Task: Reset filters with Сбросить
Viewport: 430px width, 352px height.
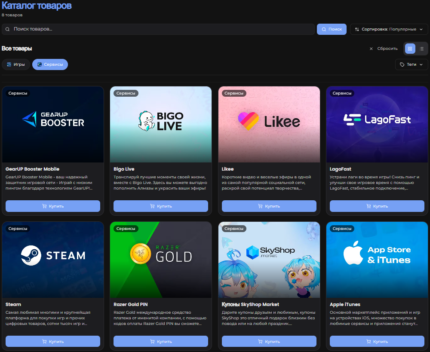Action: pyautogui.click(x=384, y=49)
